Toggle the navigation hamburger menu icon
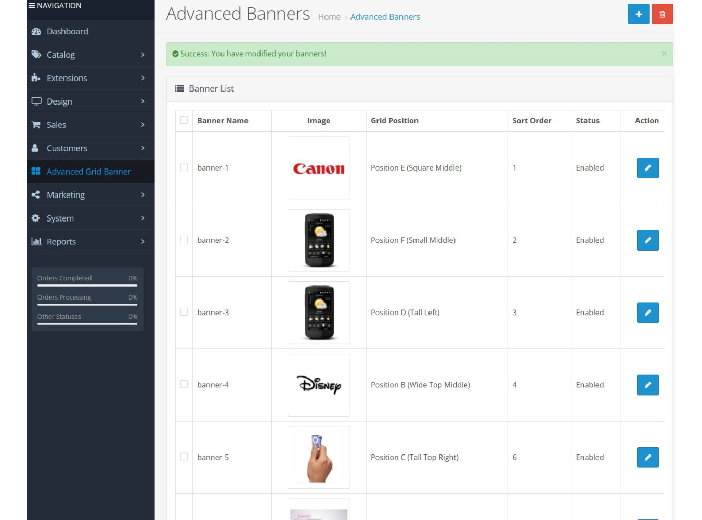 [x=32, y=6]
